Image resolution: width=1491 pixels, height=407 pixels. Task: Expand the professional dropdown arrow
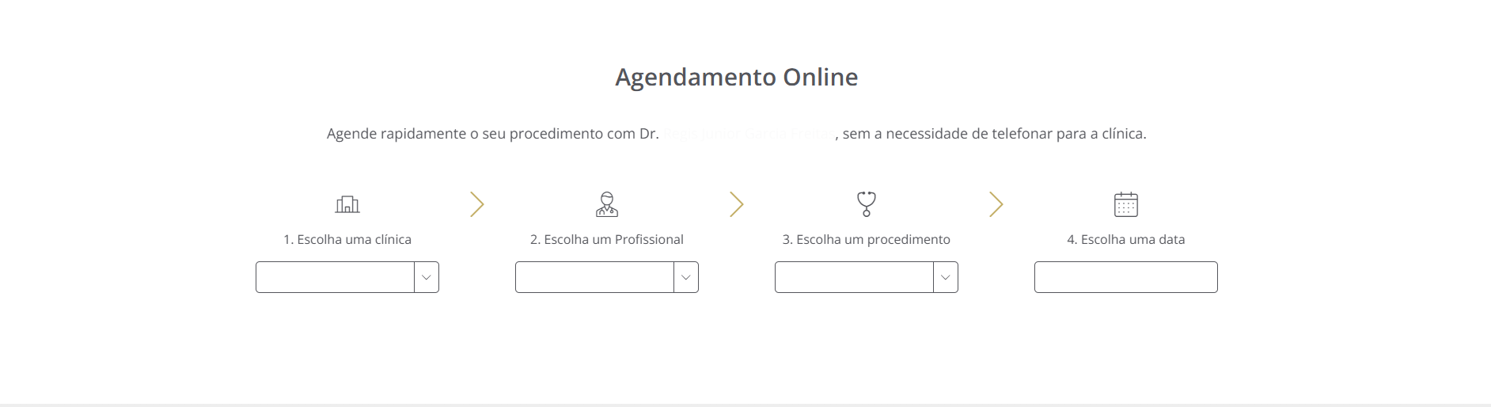point(686,277)
